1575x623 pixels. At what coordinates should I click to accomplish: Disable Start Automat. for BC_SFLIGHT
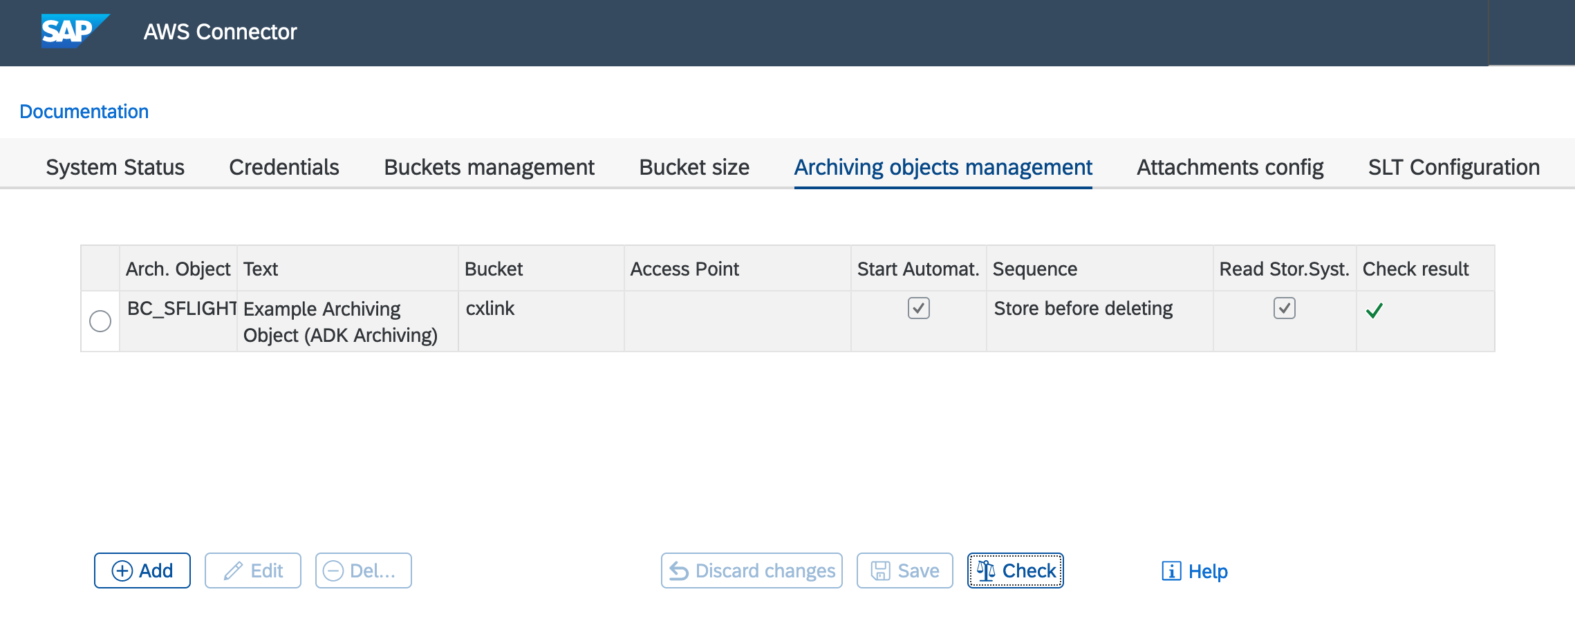pyautogui.click(x=918, y=309)
